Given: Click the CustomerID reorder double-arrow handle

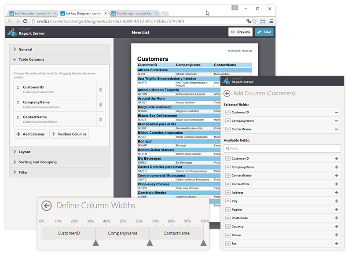Looking at the screenshot, I should (x=18, y=88).
